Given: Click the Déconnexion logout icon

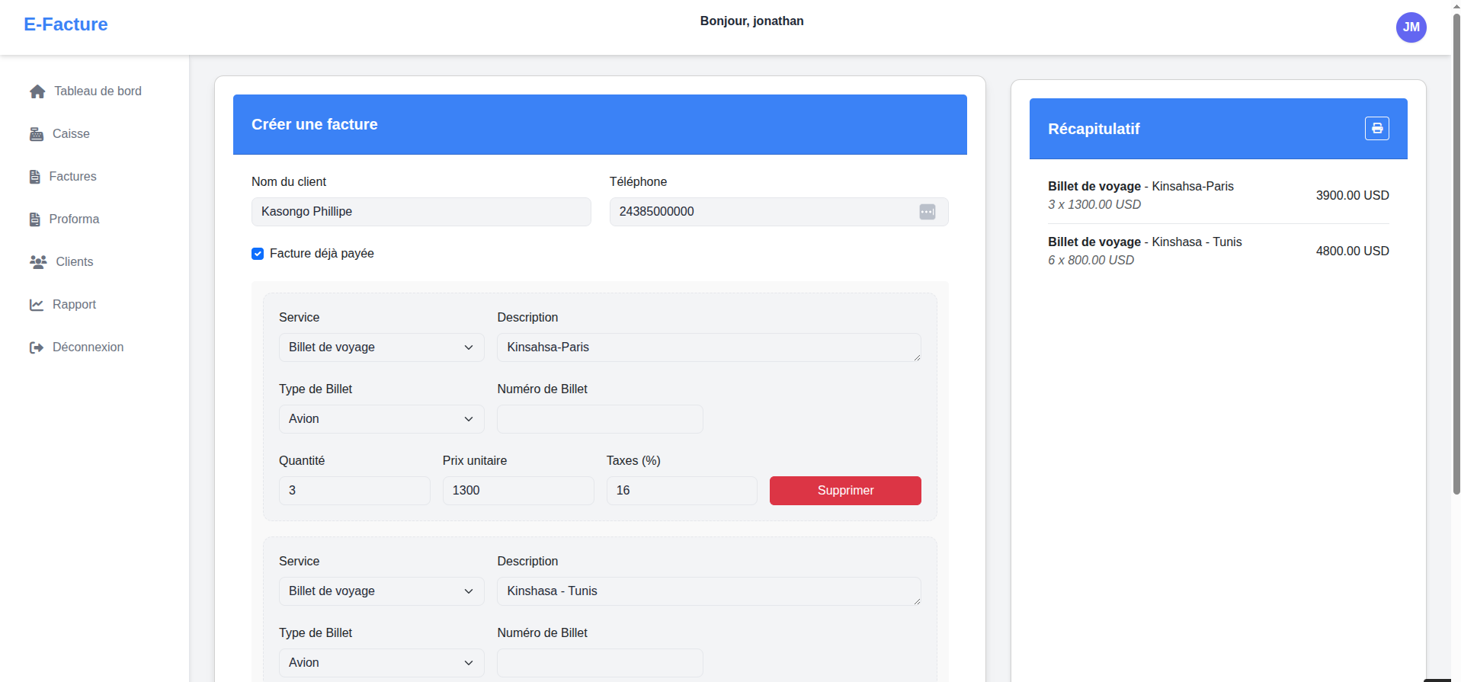Looking at the screenshot, I should pyautogui.click(x=37, y=347).
